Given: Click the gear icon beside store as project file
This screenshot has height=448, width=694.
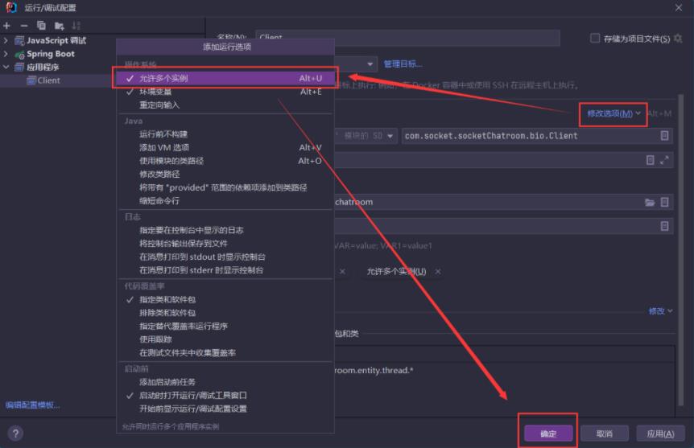Looking at the screenshot, I should click(x=678, y=39).
